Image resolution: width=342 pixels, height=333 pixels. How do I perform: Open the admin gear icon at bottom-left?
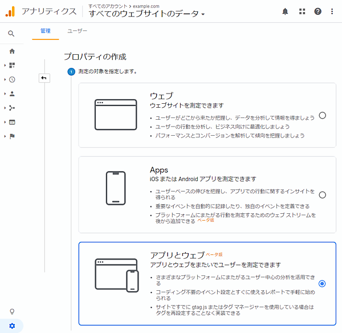[12, 326]
